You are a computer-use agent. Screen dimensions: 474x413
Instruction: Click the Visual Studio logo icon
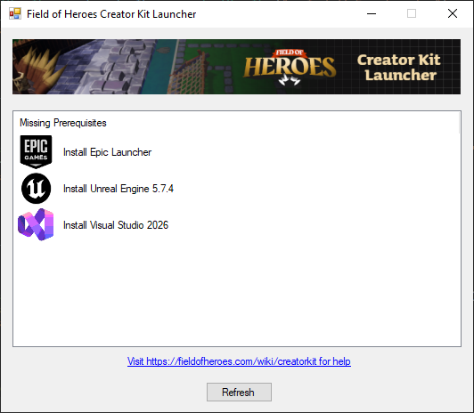[x=36, y=224]
